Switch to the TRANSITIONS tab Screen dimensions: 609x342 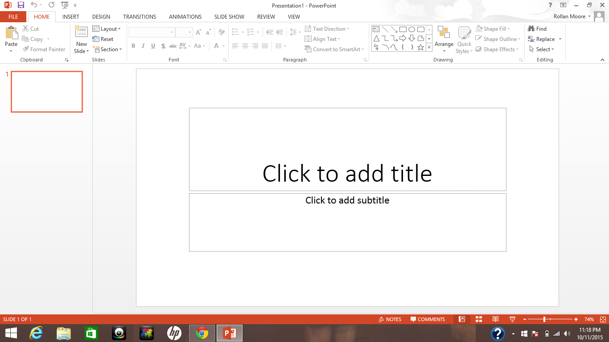click(140, 17)
